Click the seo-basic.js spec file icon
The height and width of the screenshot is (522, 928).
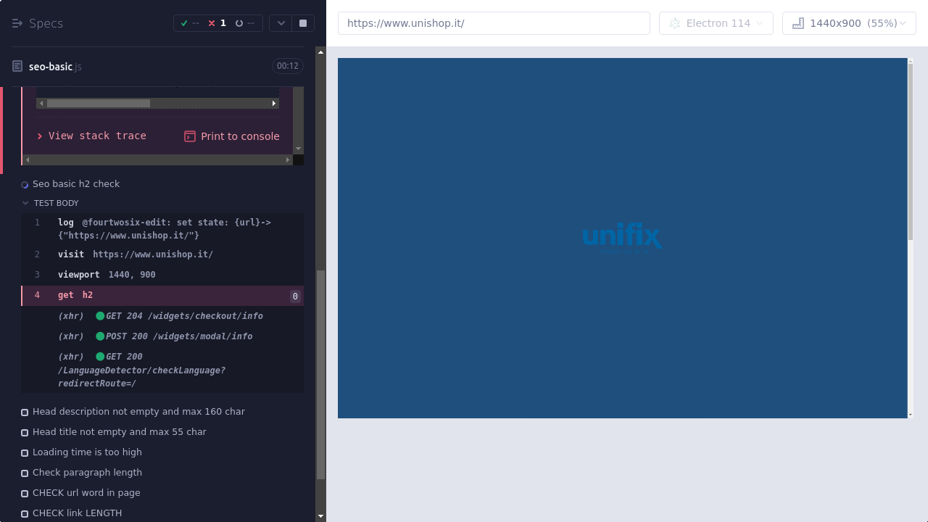tap(17, 67)
